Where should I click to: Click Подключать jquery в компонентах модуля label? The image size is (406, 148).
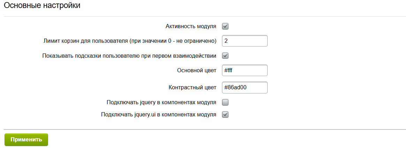(x=161, y=102)
